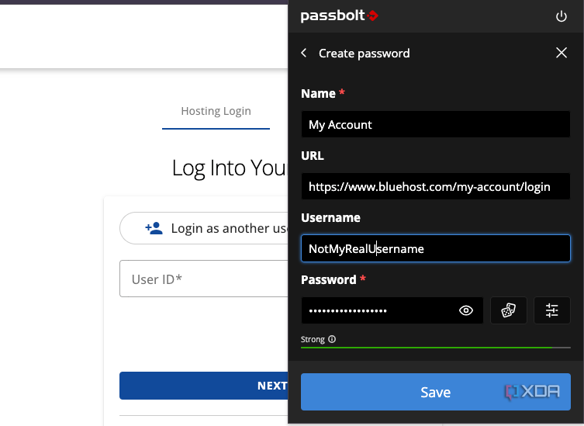The image size is (584, 426).
Task: Show password with the eye icon
Action: tap(466, 310)
